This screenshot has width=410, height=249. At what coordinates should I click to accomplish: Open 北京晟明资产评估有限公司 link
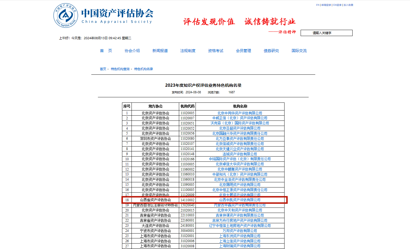(240, 185)
